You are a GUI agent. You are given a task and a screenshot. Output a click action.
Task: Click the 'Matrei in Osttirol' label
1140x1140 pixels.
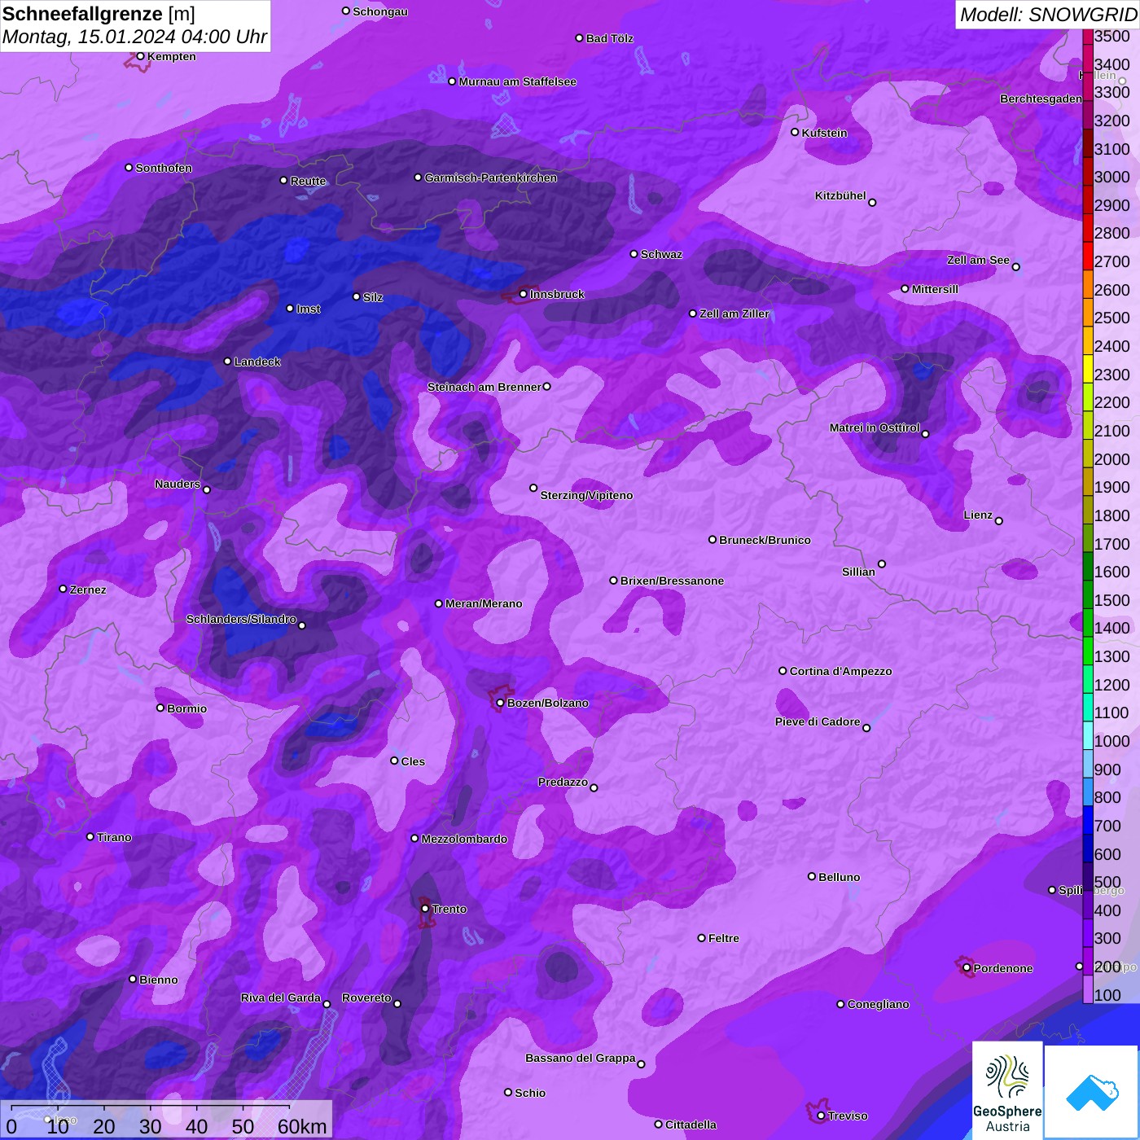pyautogui.click(x=875, y=427)
